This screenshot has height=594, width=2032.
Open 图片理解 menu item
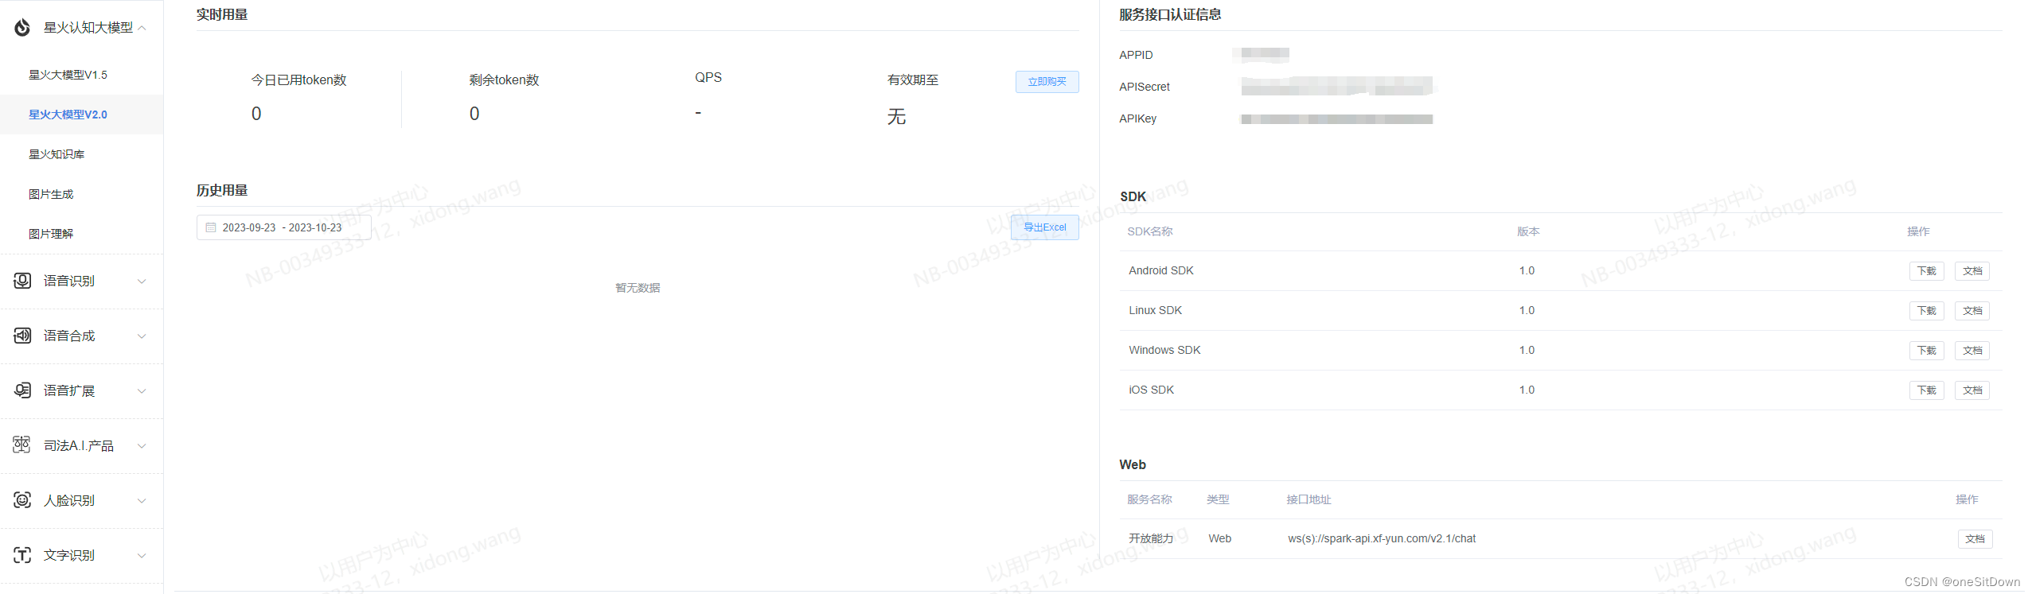coord(81,234)
